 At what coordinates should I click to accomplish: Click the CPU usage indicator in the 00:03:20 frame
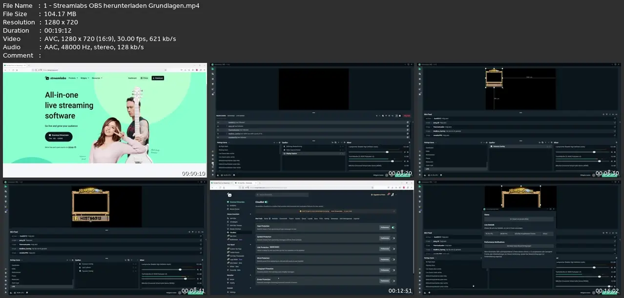pyautogui.click(x=226, y=175)
